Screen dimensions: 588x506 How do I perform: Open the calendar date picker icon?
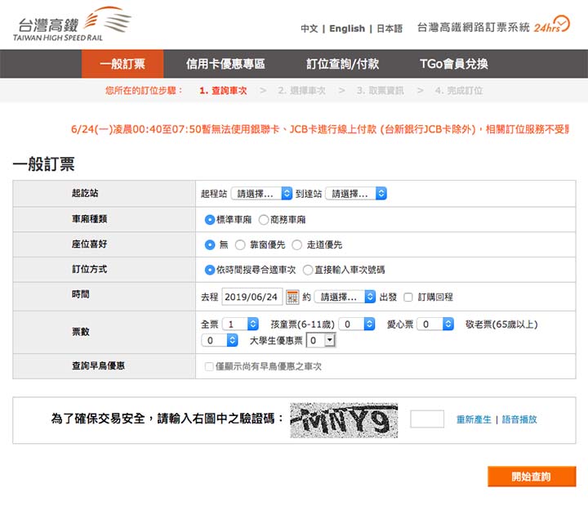point(292,297)
